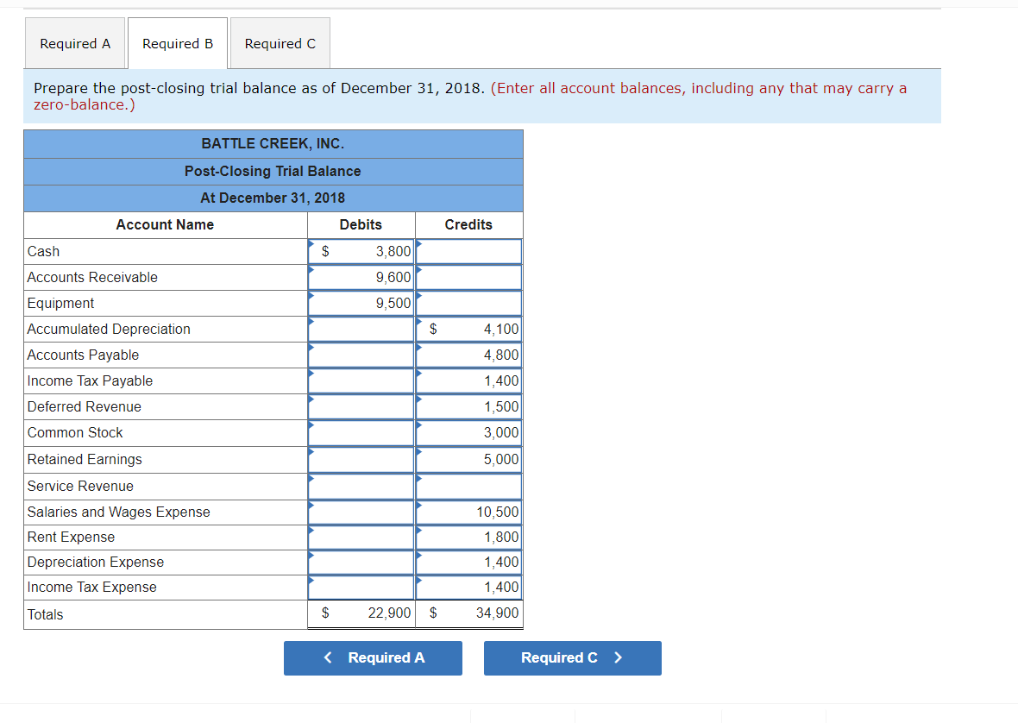
Task: Click Retained Earnings credit field showing 5,000
Action: 468,460
